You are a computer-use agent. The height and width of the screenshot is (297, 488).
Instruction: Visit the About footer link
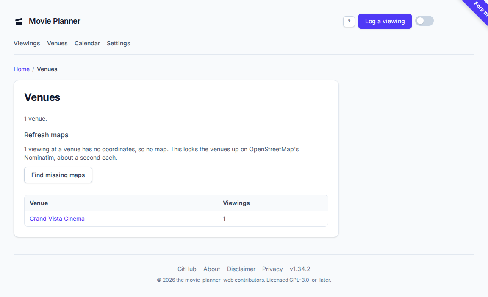tap(212, 269)
